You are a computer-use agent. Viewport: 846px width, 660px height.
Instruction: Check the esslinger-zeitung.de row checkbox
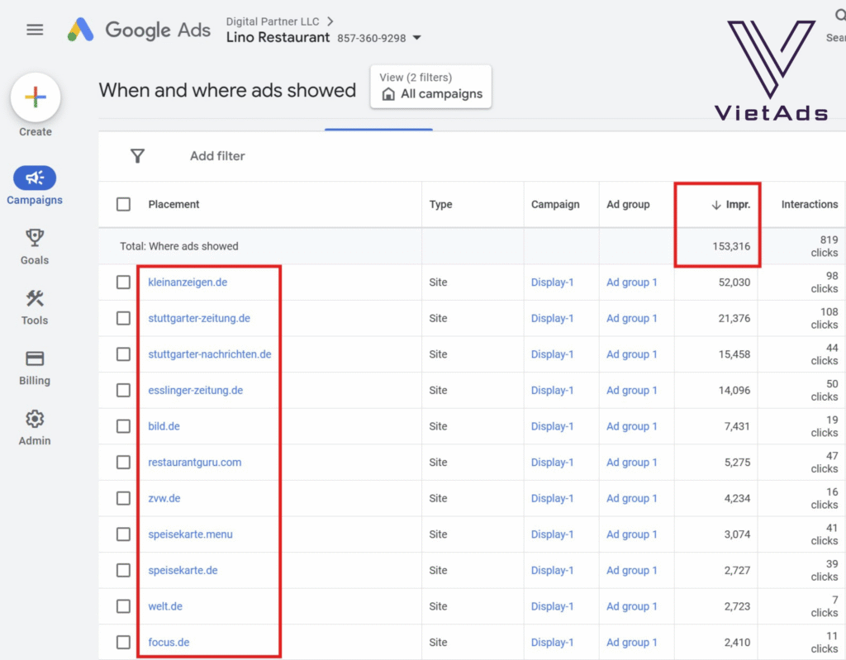pyautogui.click(x=124, y=390)
